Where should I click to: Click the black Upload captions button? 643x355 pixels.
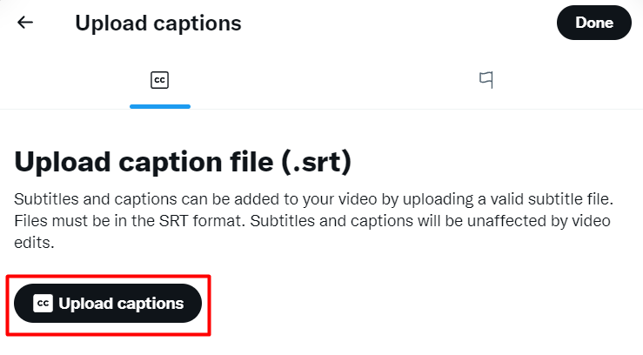(108, 304)
